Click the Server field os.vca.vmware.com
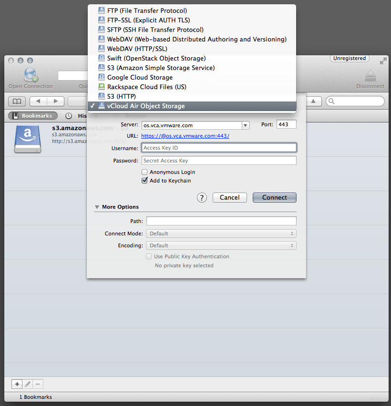The width and height of the screenshot is (391, 406). (192, 125)
